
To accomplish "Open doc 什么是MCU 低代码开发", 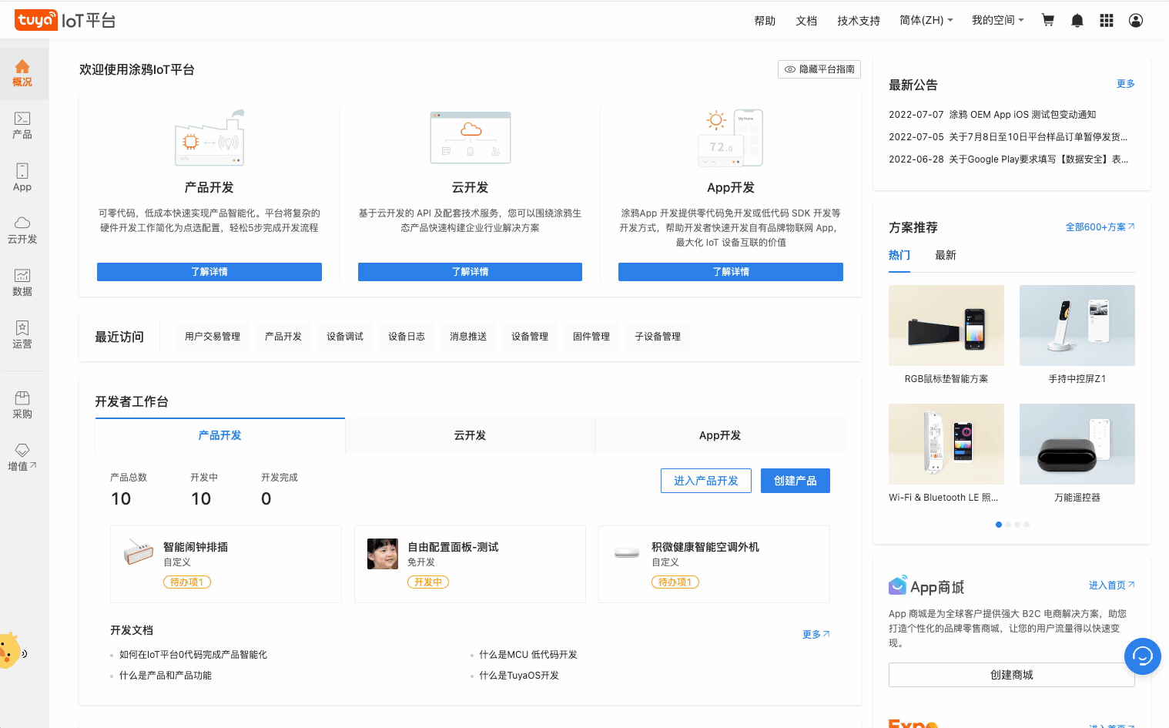I will (528, 655).
